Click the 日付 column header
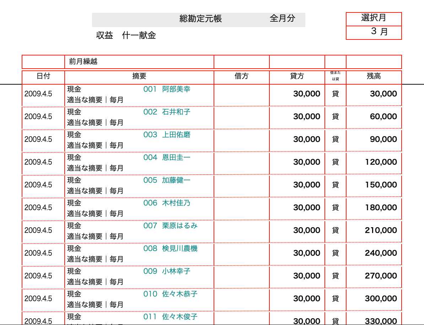The image size is (424, 325). 43,76
